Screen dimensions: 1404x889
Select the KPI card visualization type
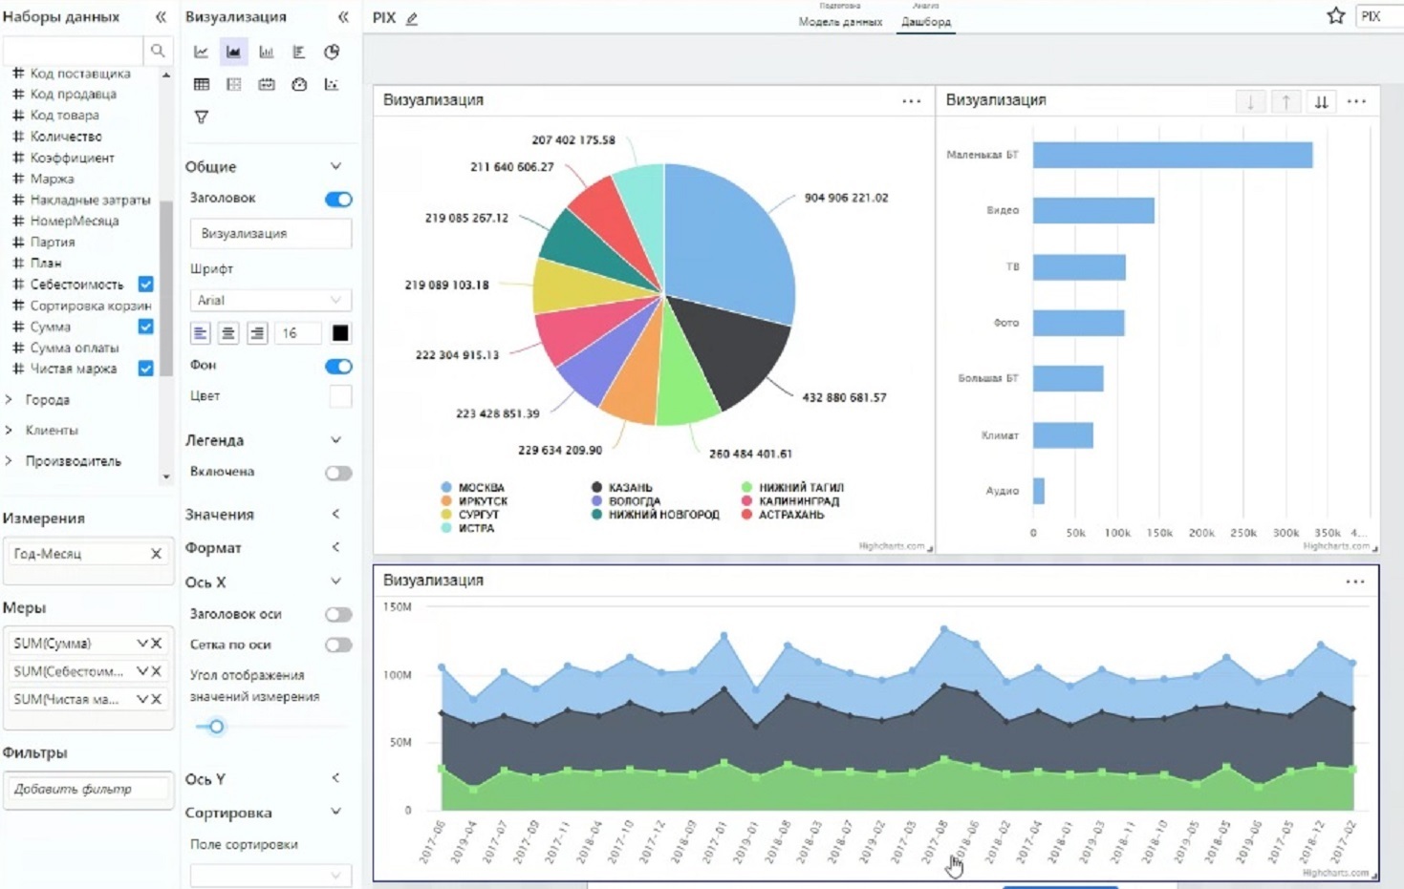(x=267, y=84)
